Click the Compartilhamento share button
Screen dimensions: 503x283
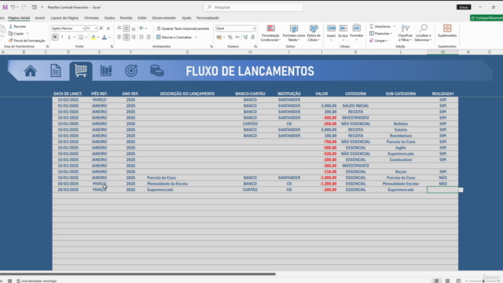point(486,18)
